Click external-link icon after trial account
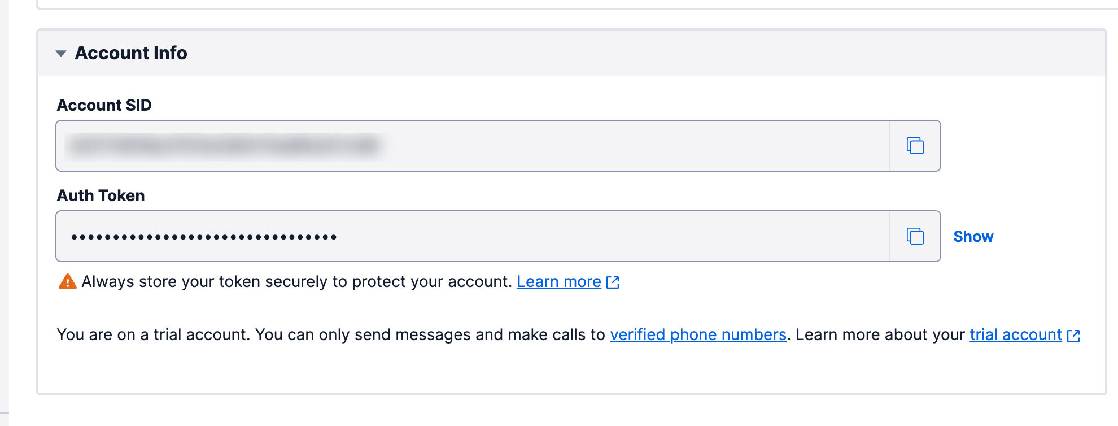The image size is (1118, 426). (1073, 336)
